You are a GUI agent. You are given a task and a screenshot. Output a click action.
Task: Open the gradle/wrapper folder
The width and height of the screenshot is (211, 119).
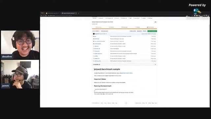(x=98, y=44)
